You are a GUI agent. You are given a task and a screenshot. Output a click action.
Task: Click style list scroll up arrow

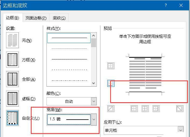coord(94,36)
